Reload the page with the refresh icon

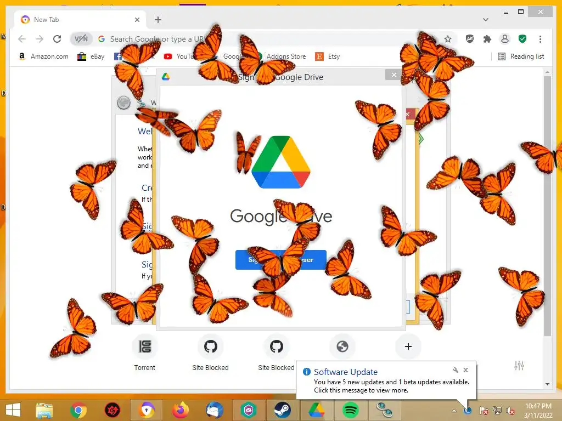pos(57,39)
